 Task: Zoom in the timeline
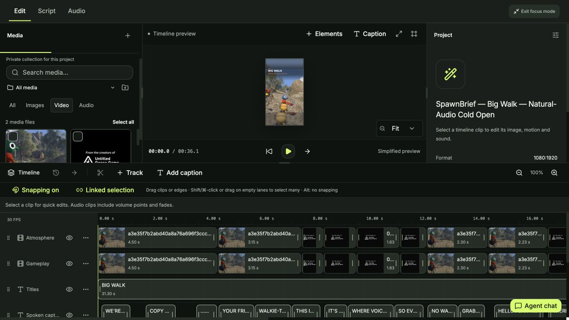554,172
